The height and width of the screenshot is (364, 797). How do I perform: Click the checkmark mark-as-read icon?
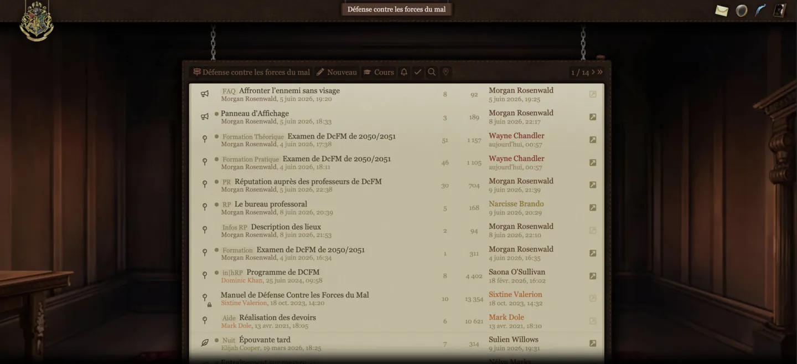pyautogui.click(x=418, y=72)
